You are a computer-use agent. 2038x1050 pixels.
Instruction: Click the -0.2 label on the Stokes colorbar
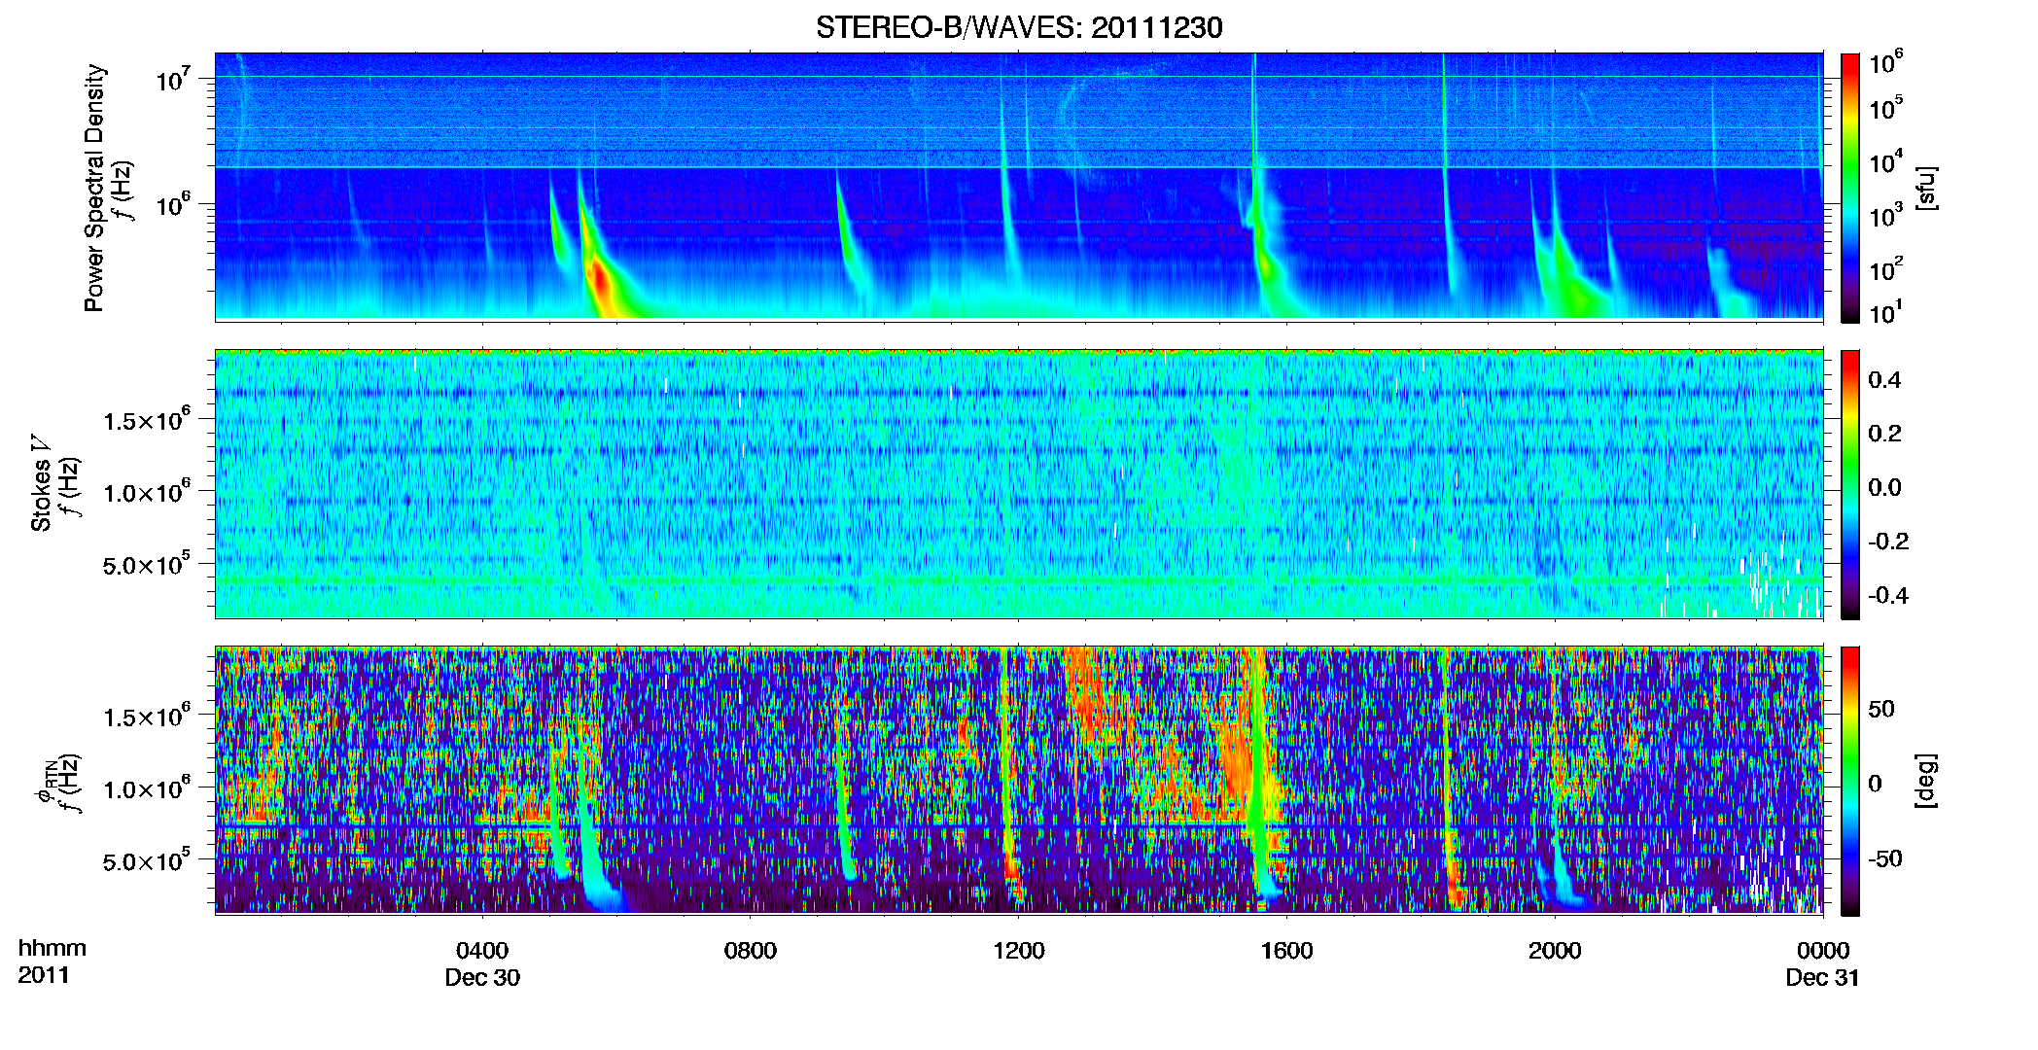click(1888, 542)
